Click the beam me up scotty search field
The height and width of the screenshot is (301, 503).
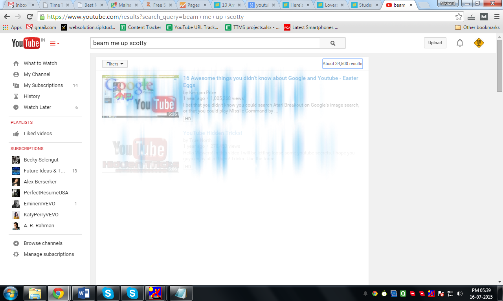pos(206,43)
